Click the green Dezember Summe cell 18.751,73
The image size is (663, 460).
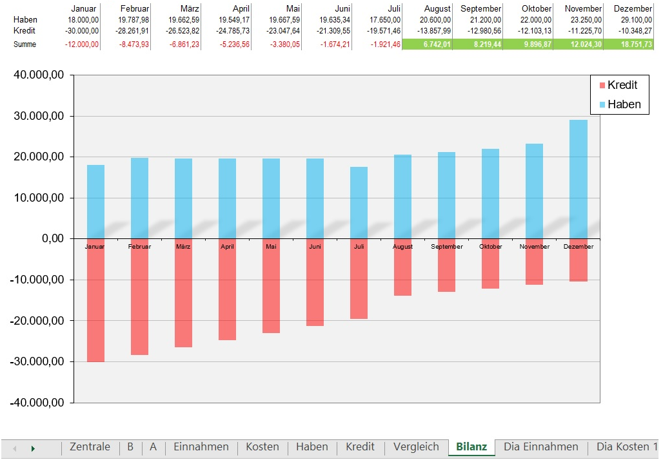click(628, 44)
